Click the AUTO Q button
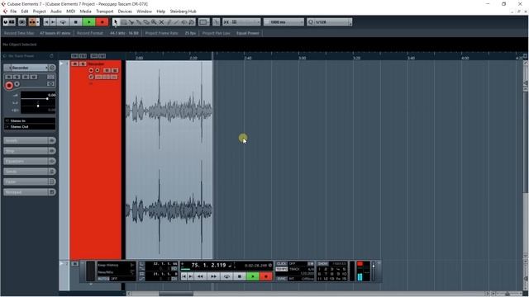Image resolution: width=529 pixels, height=297 pixels. (x=103, y=279)
